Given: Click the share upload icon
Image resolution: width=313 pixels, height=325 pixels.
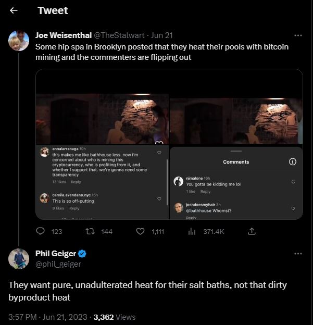Looking at the screenshot, I should click(x=252, y=231).
